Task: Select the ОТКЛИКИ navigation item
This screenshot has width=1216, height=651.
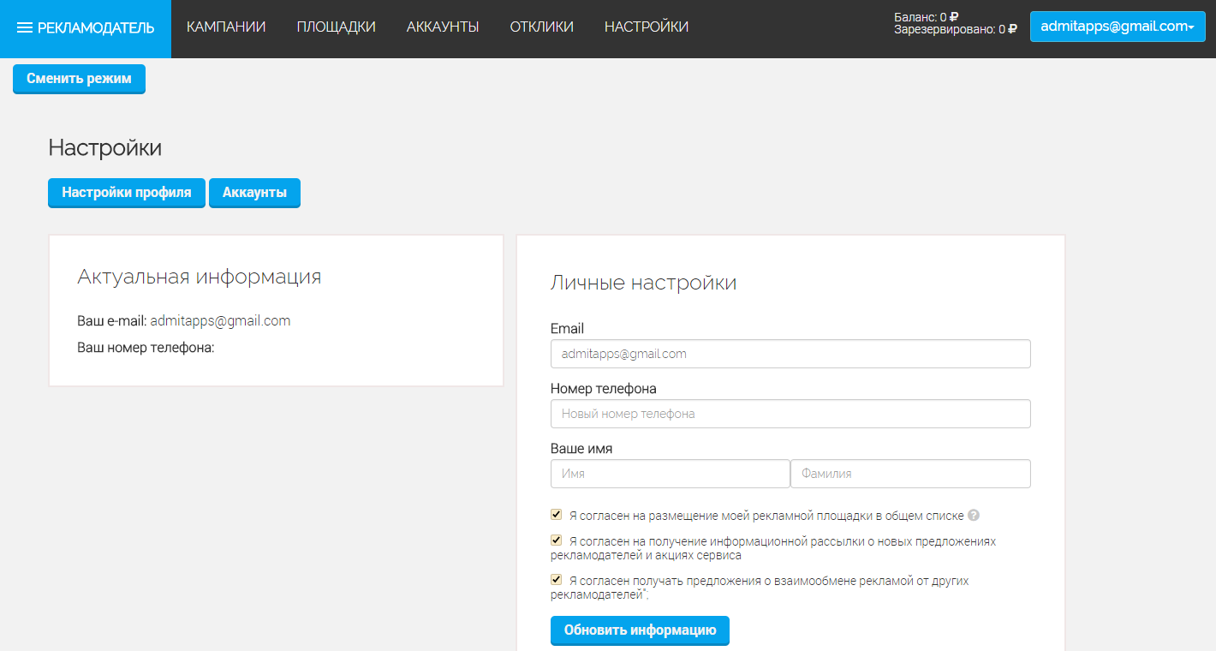Action: (x=541, y=27)
